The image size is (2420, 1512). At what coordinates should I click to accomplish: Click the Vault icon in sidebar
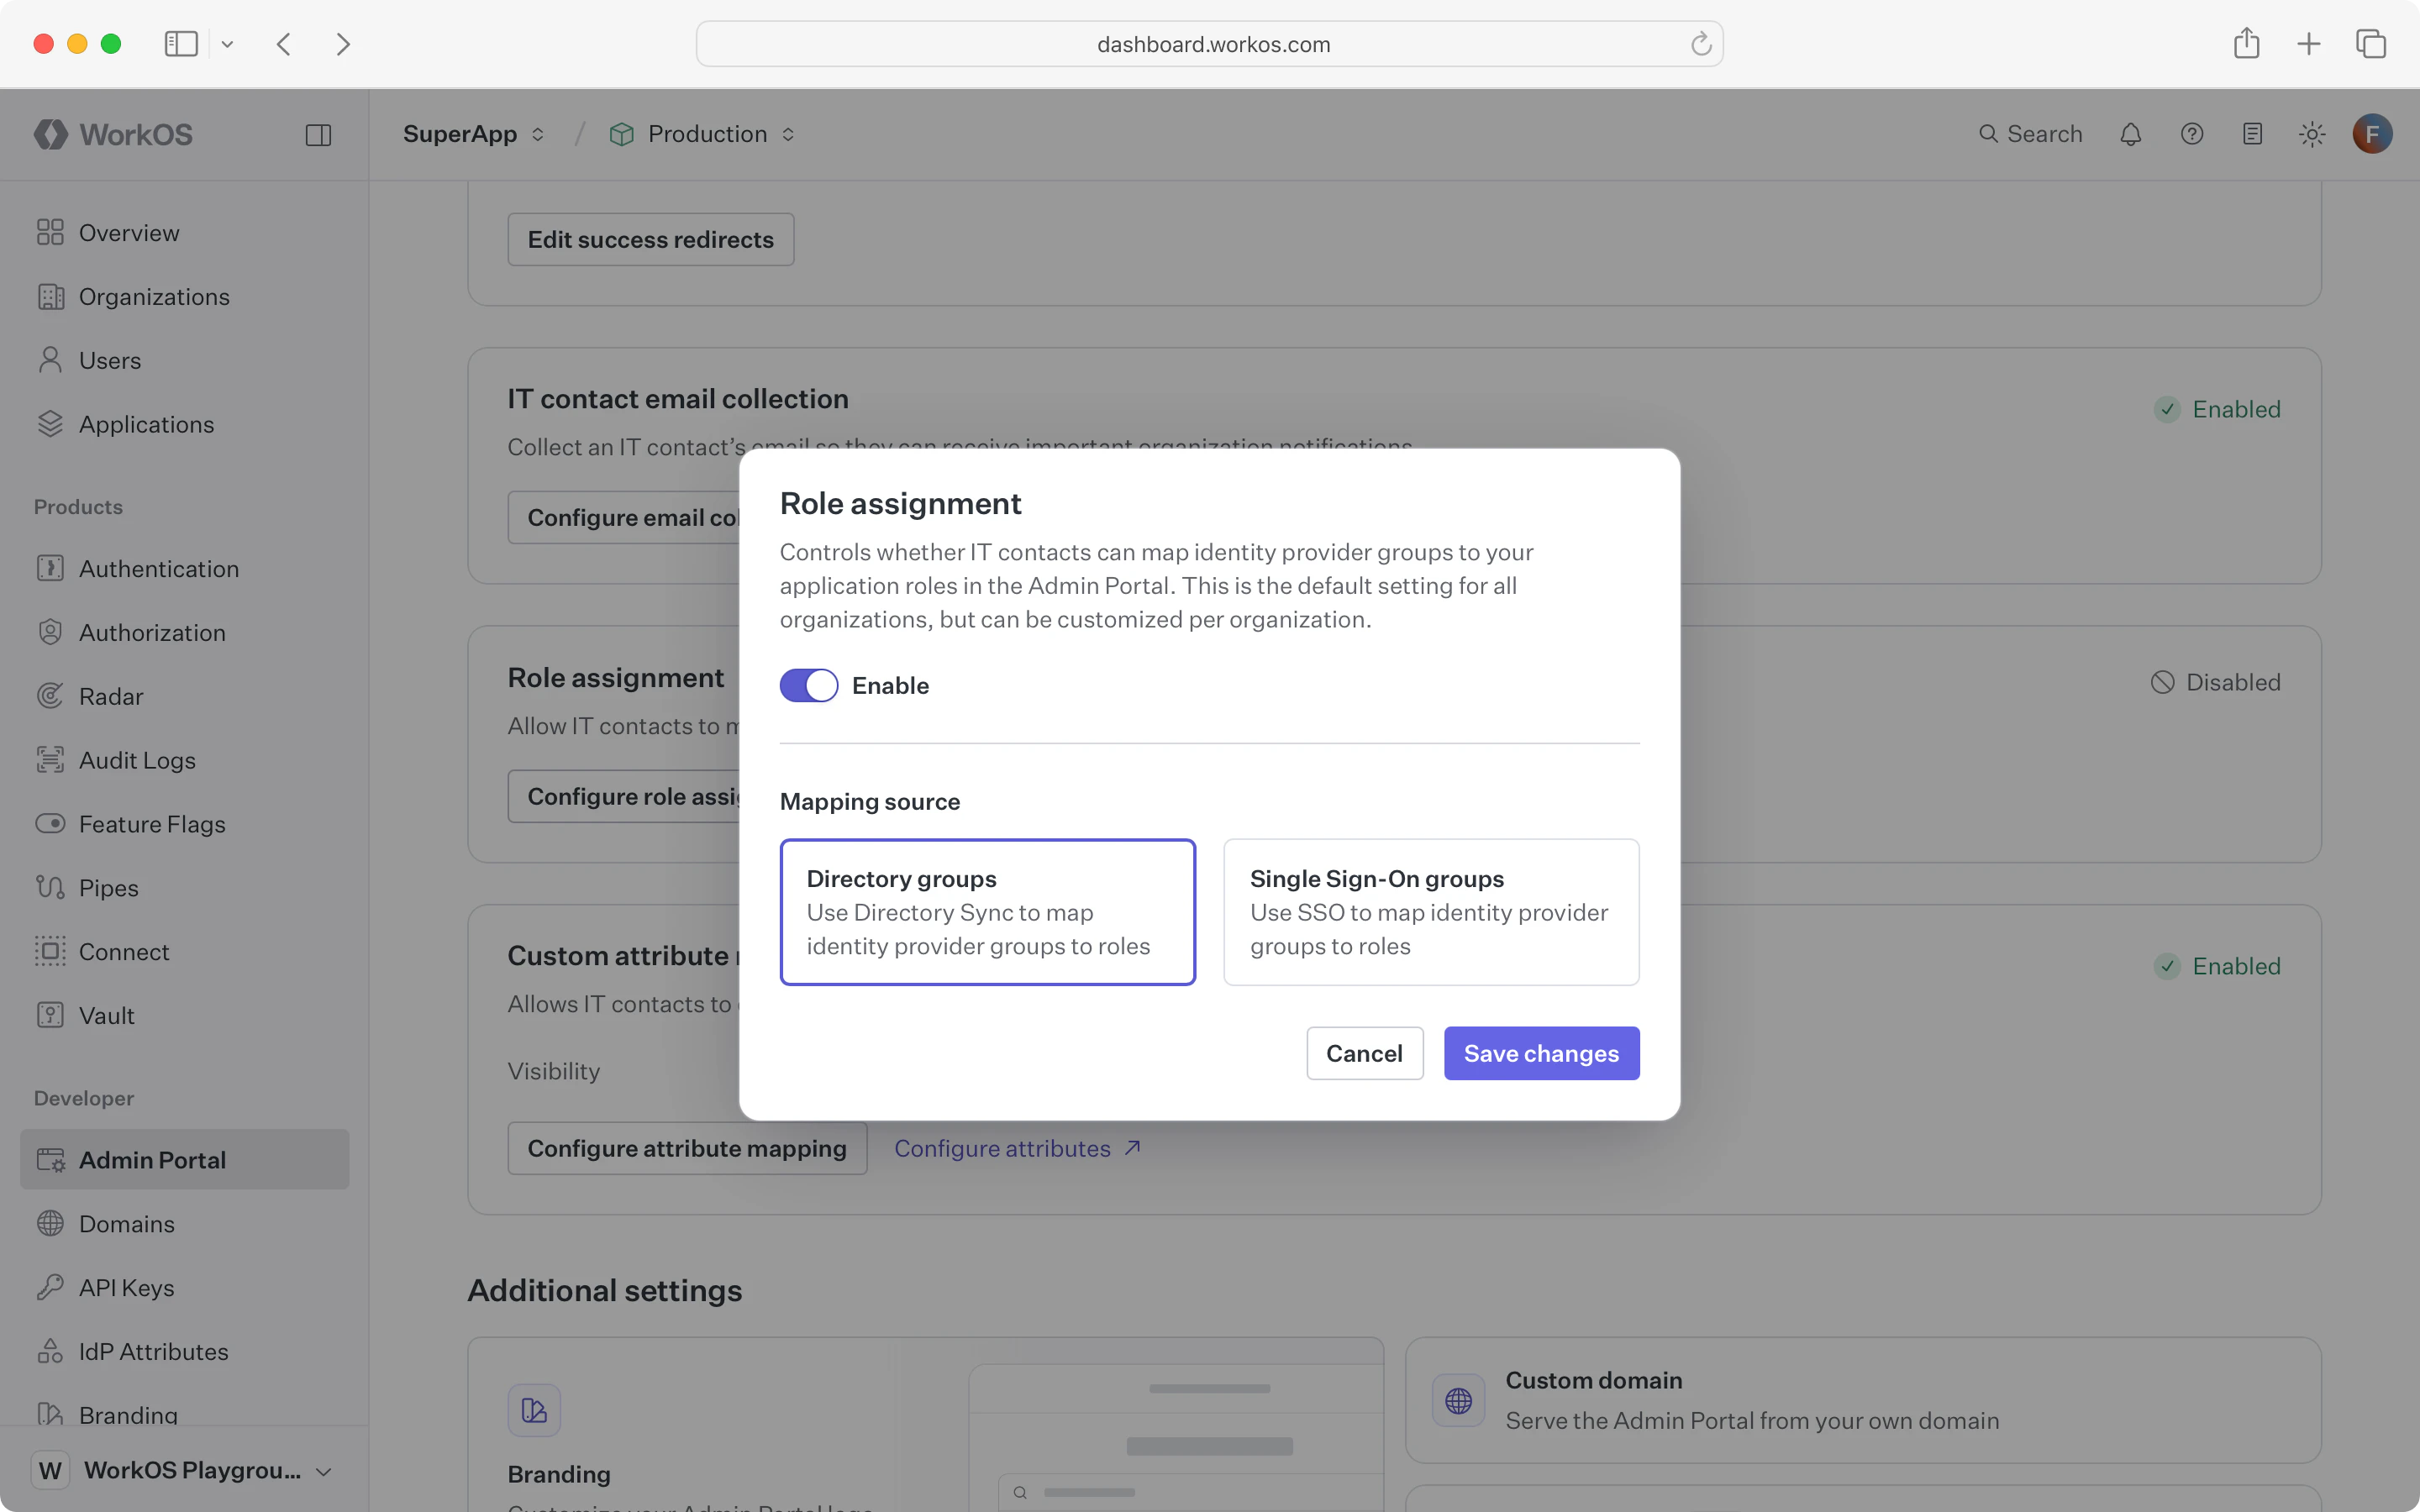(50, 1015)
